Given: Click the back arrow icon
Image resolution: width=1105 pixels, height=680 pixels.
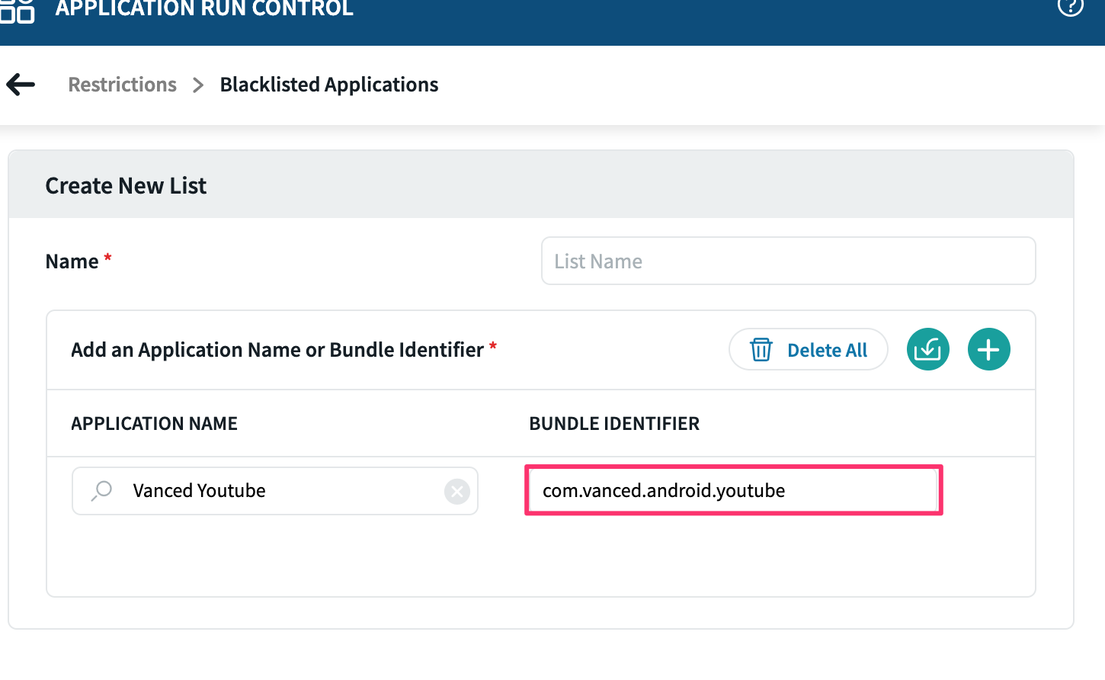Looking at the screenshot, I should (21, 85).
